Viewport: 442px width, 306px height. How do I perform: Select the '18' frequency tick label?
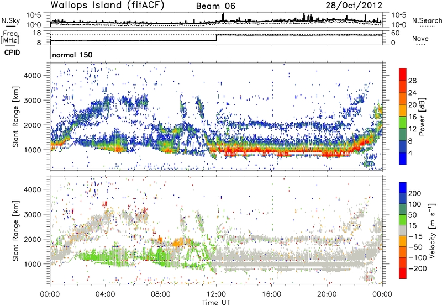point(36,33)
